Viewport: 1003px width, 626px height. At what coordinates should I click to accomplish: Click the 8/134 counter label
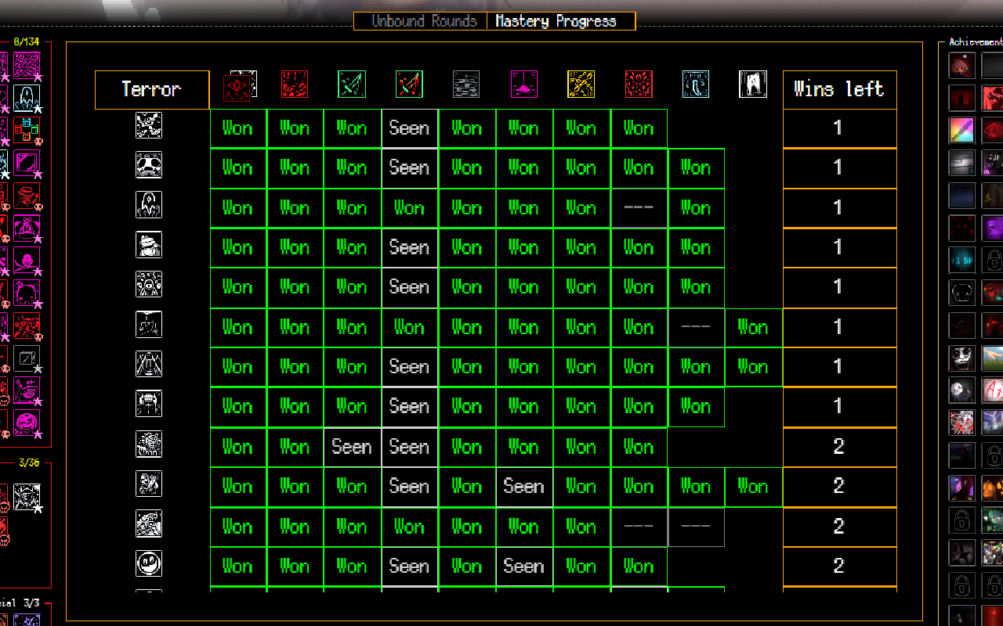(x=26, y=41)
